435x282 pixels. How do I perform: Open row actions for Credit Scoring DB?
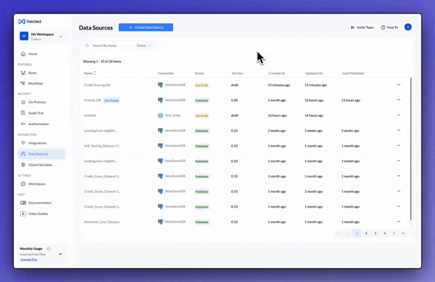pyautogui.click(x=398, y=85)
